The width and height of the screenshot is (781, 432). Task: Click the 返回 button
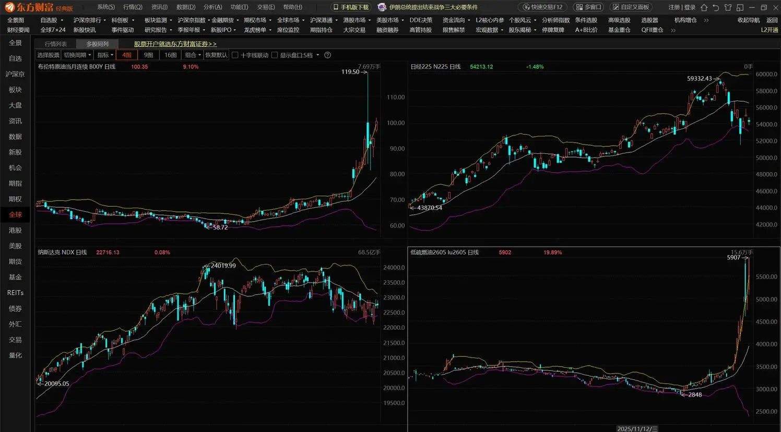tap(772, 20)
